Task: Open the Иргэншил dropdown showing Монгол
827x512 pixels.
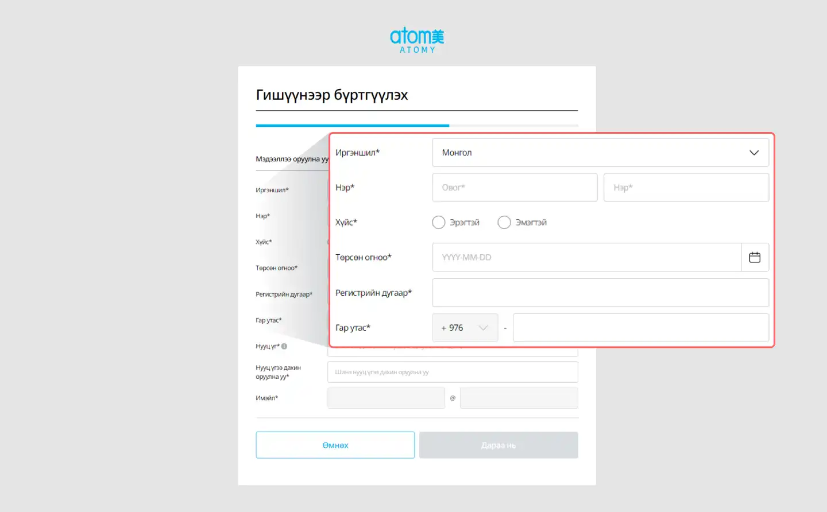Action: tap(600, 153)
